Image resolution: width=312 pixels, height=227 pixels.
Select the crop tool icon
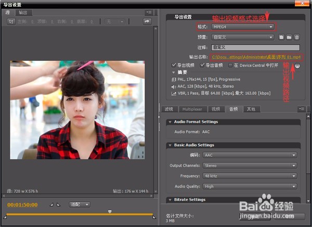click(x=11, y=21)
